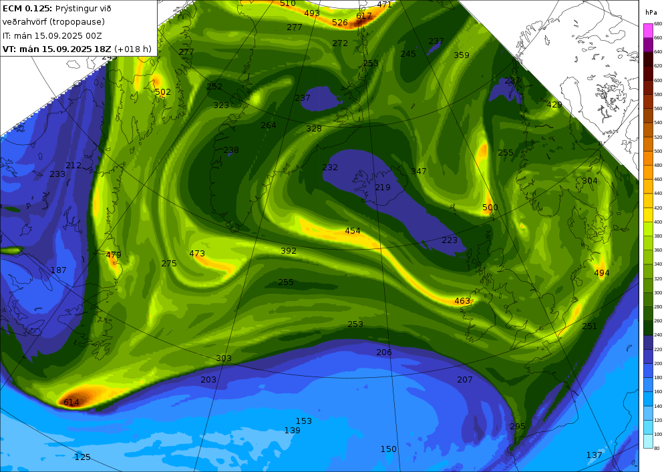Click the 526 pressure value
The height and width of the screenshot is (472, 668).
point(340,23)
